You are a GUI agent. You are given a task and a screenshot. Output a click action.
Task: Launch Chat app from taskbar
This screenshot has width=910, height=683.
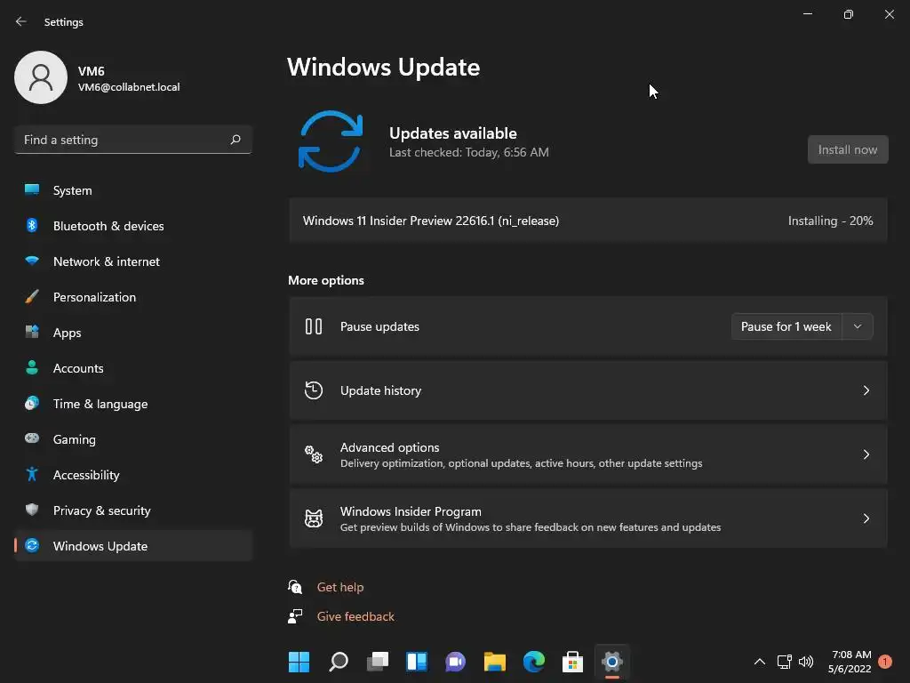coord(456,662)
